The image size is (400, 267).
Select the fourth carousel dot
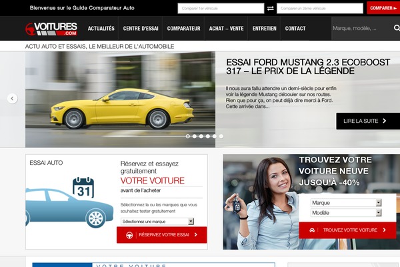(208, 136)
